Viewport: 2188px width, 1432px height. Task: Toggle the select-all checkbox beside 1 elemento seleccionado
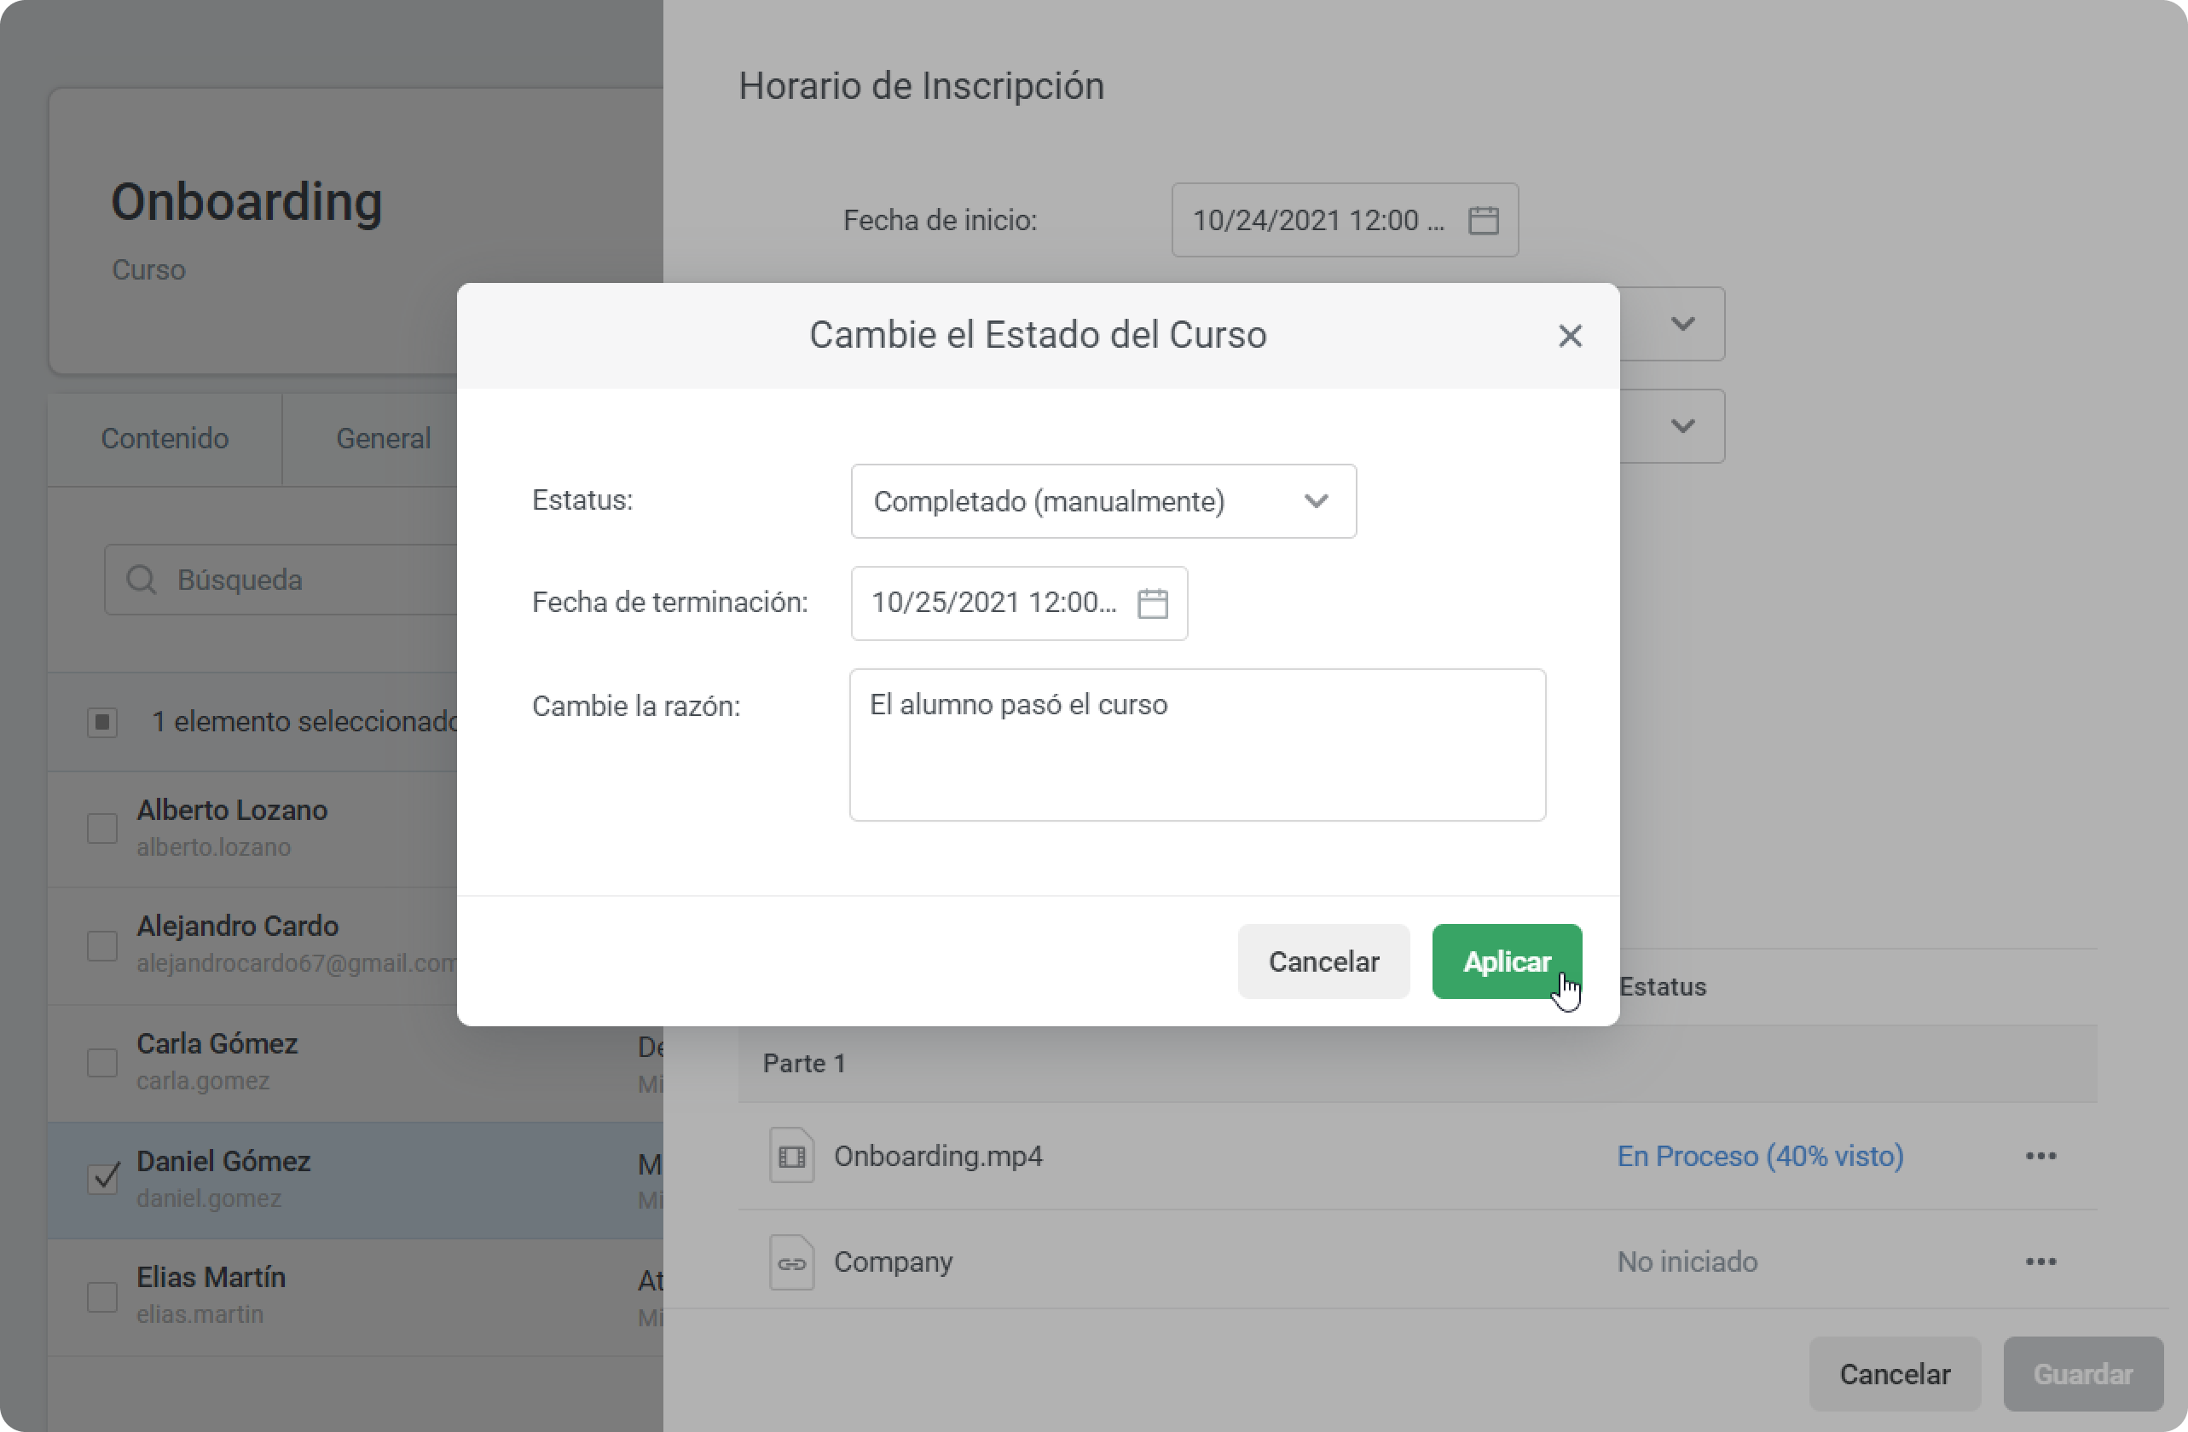coord(102,723)
